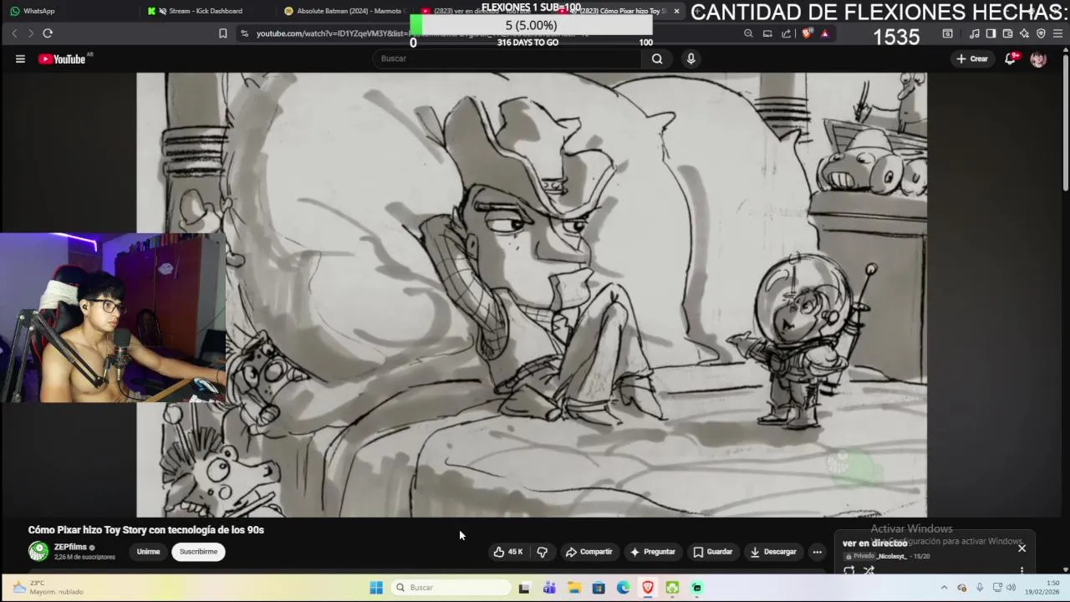Click the Crear create button
The image size is (1070, 602).
point(972,59)
